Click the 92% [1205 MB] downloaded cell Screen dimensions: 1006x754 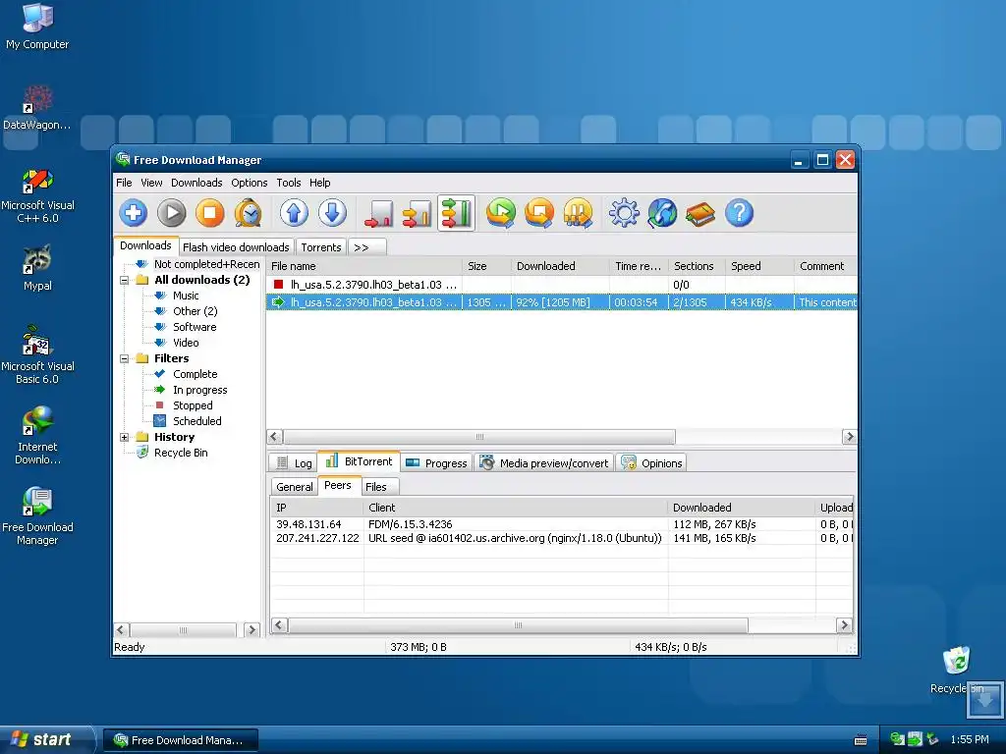559,302
